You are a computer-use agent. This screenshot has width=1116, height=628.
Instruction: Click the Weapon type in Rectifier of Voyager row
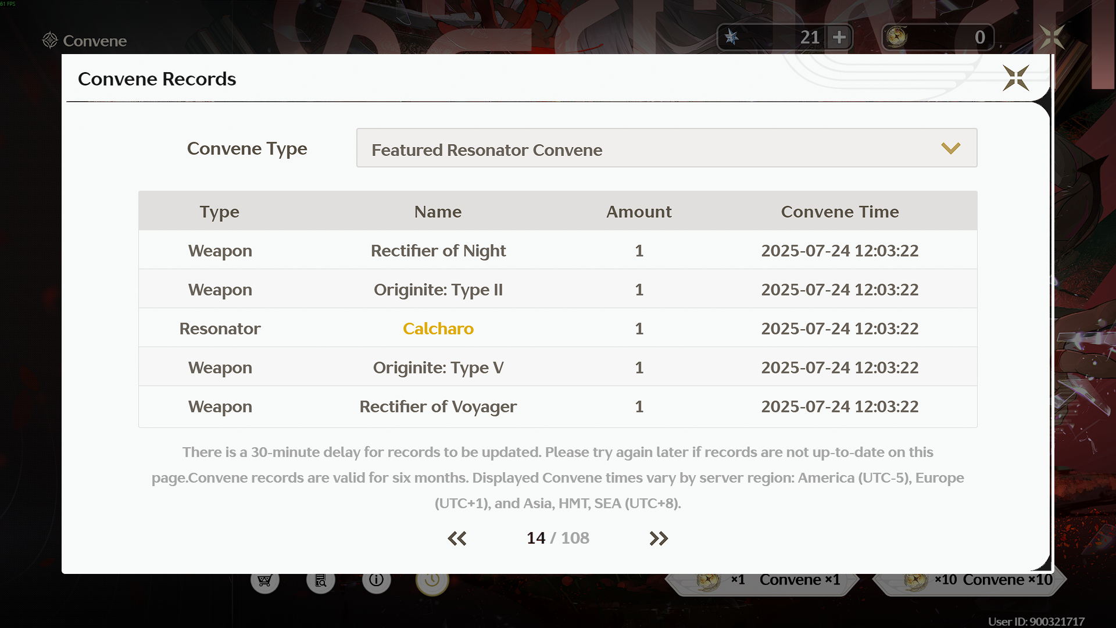(220, 406)
